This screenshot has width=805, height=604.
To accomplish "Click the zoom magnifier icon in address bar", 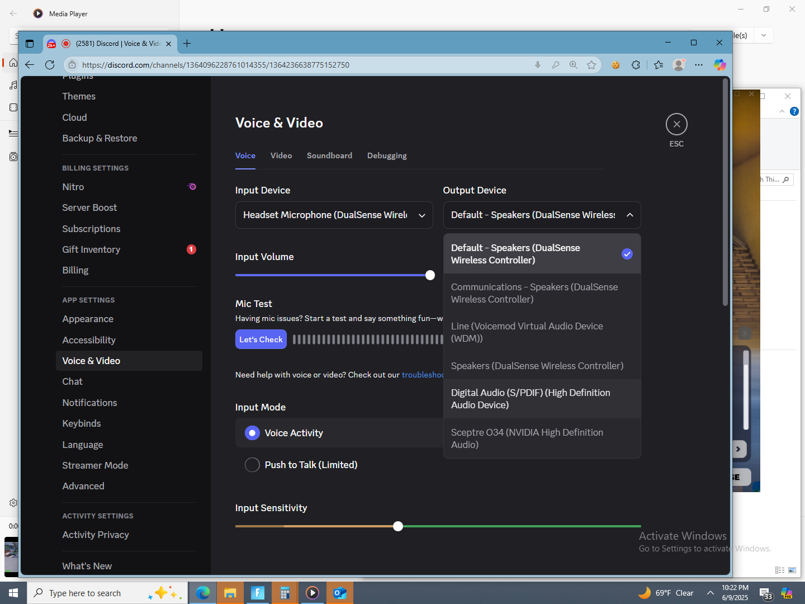I will 574,65.
